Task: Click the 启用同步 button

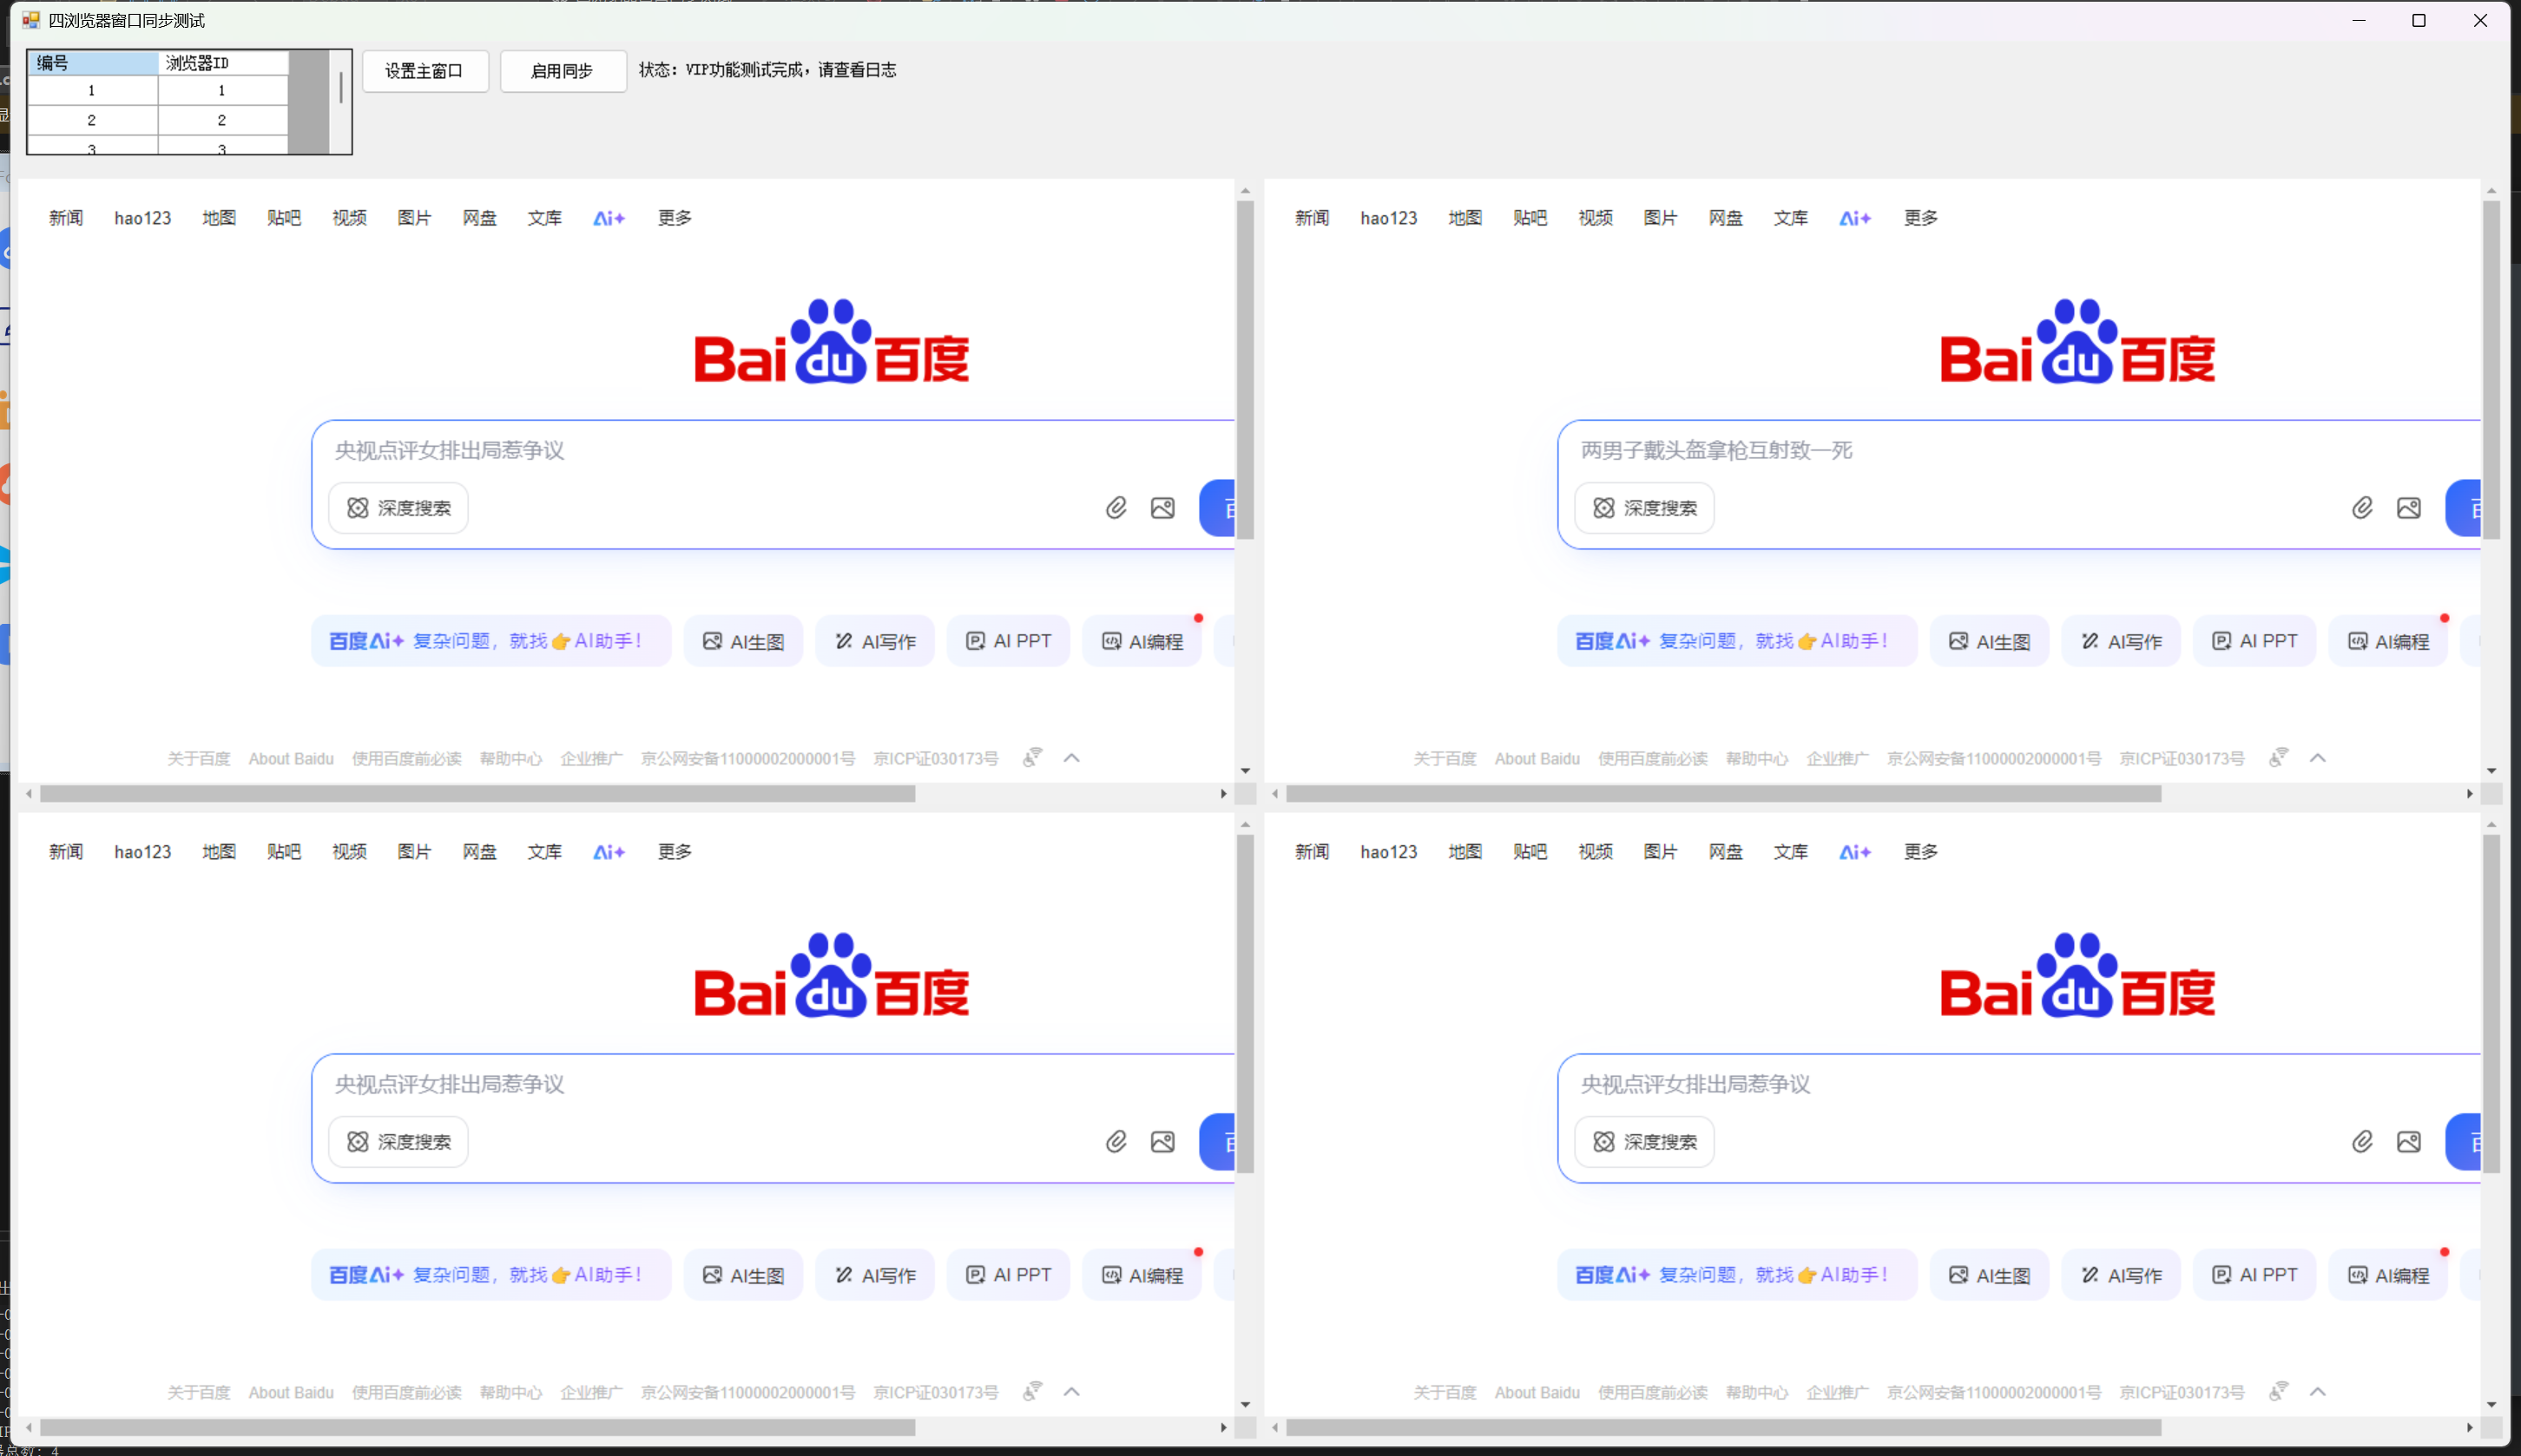Action: tap(563, 71)
